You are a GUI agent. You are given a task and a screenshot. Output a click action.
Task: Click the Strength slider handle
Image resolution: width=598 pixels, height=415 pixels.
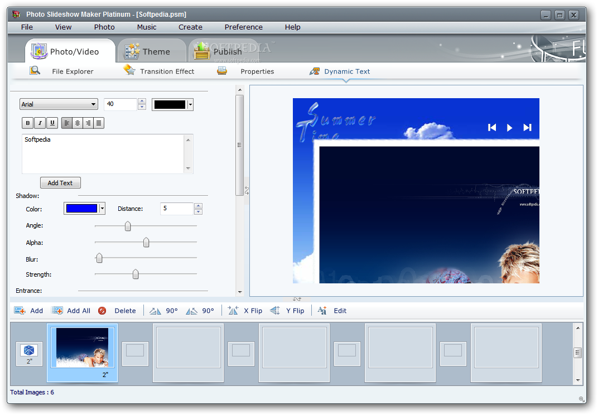click(x=136, y=274)
